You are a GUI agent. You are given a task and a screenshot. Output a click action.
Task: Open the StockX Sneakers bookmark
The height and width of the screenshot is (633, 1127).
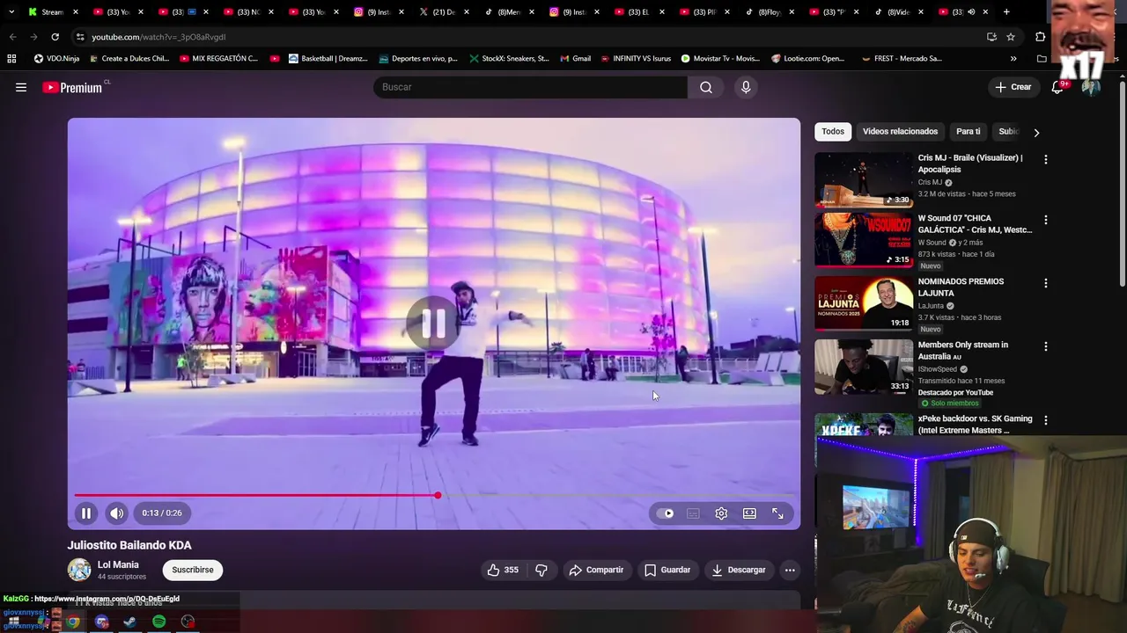509,59
